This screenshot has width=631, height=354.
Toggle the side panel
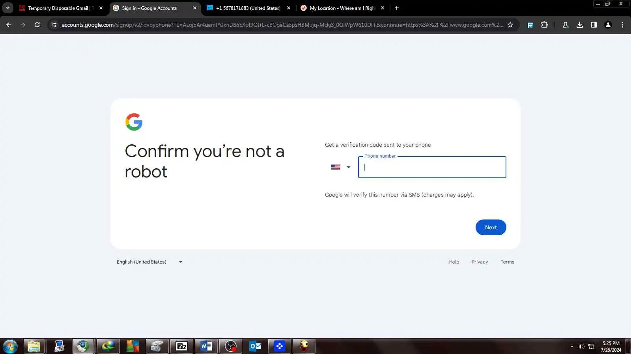coord(594,25)
